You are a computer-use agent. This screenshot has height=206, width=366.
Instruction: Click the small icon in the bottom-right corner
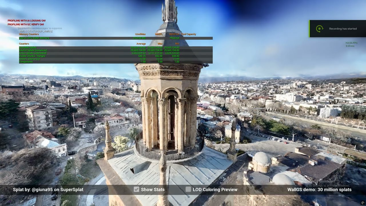click(x=363, y=203)
